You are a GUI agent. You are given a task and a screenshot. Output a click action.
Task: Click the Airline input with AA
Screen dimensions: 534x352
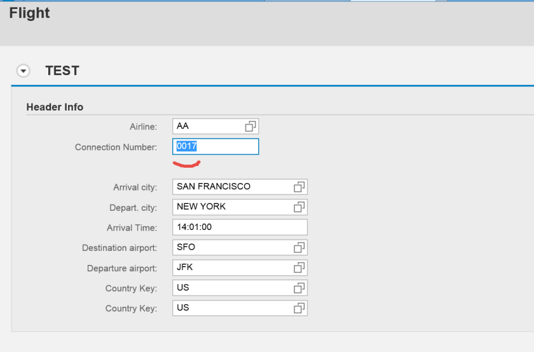216,126
